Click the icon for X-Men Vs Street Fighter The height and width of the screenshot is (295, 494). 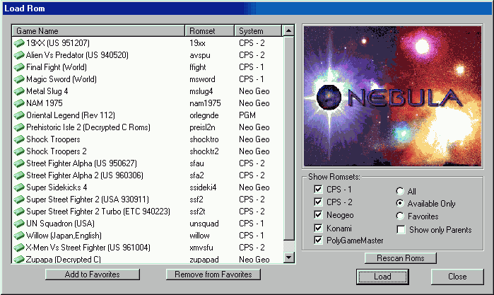(19, 248)
